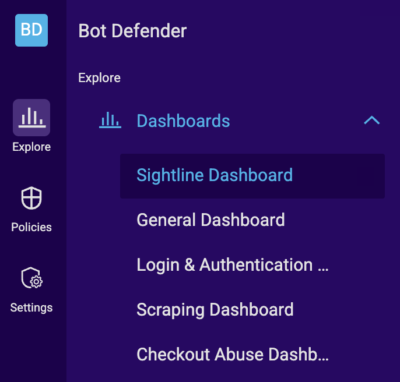Open the Scraping Dashboard
This screenshot has width=400, height=382.
point(215,310)
